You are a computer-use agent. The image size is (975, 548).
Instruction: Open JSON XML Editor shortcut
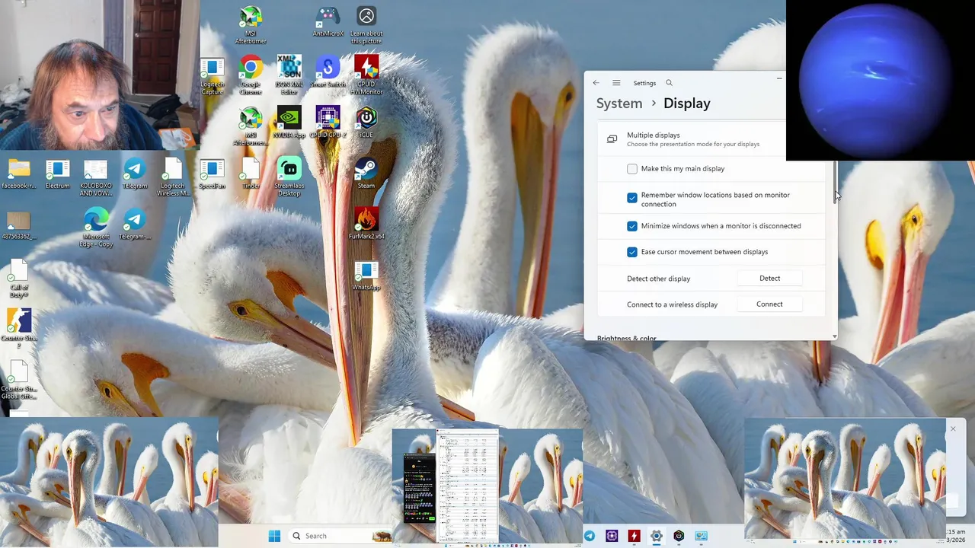pyautogui.click(x=289, y=75)
